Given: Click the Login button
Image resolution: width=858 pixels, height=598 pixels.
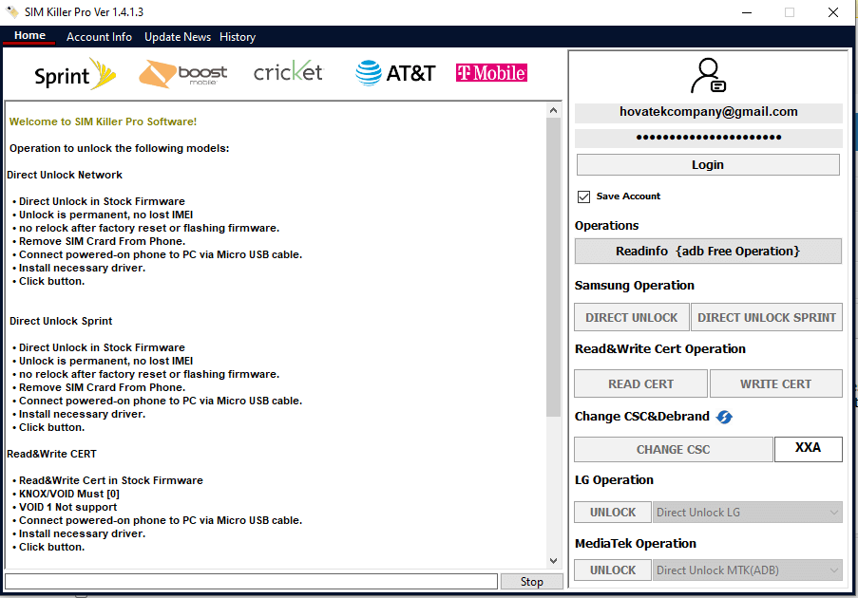Looking at the screenshot, I should point(708,164).
